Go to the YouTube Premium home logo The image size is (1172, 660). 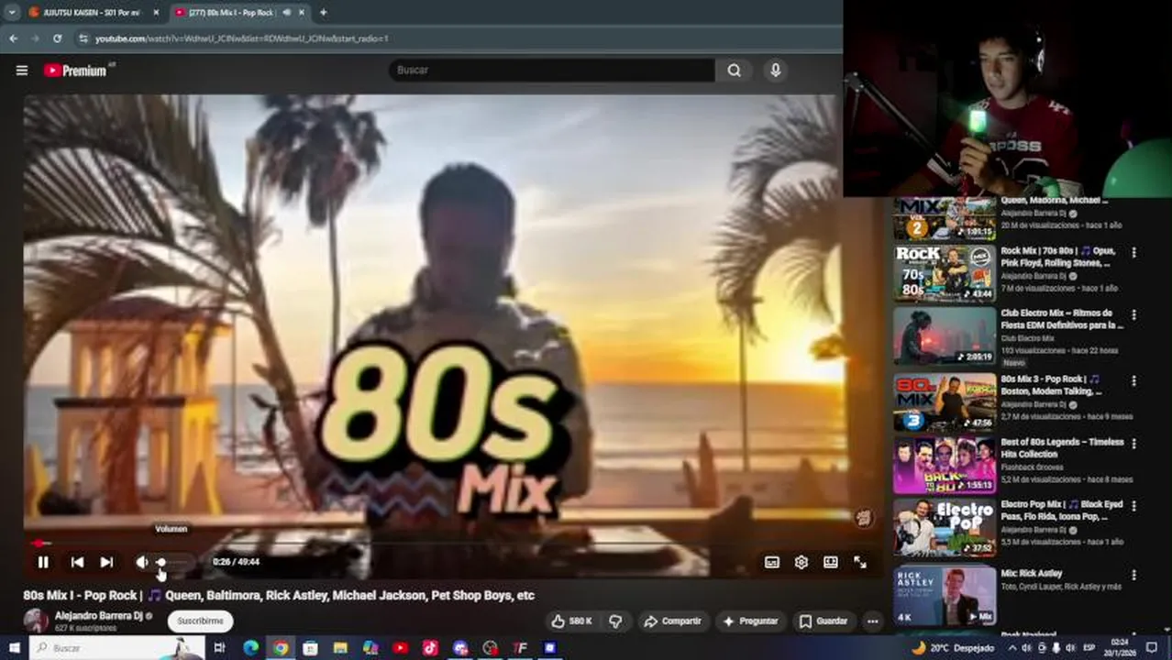[77, 70]
